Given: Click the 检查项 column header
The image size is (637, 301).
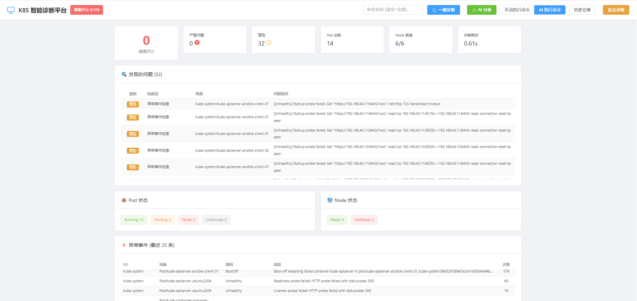Looking at the screenshot, I should (x=153, y=94).
